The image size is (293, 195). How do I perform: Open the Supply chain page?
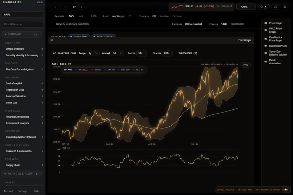click(x=13, y=165)
